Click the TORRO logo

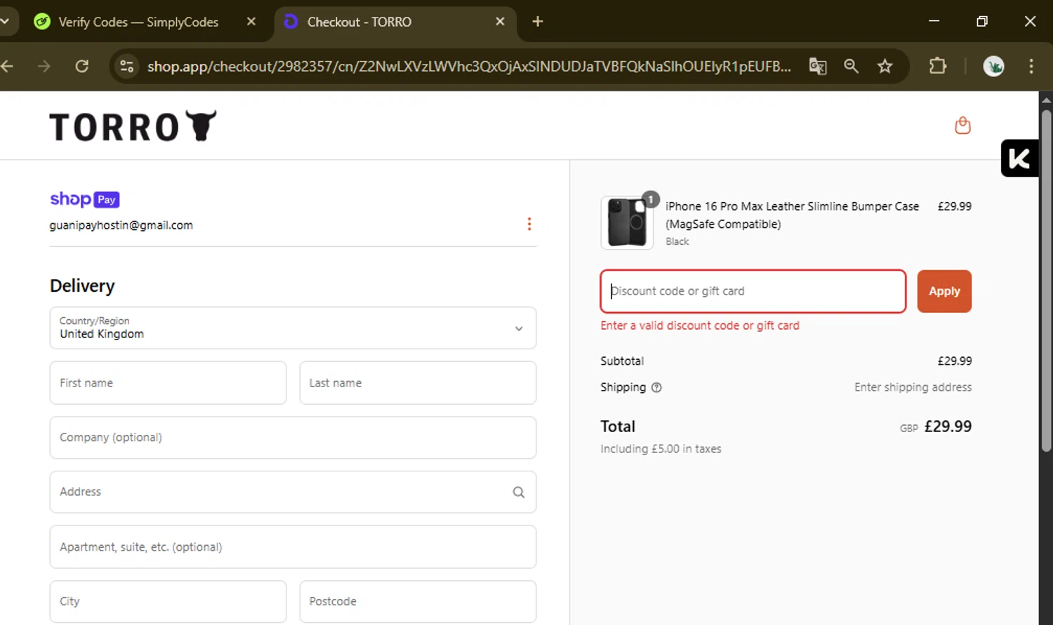point(133,126)
